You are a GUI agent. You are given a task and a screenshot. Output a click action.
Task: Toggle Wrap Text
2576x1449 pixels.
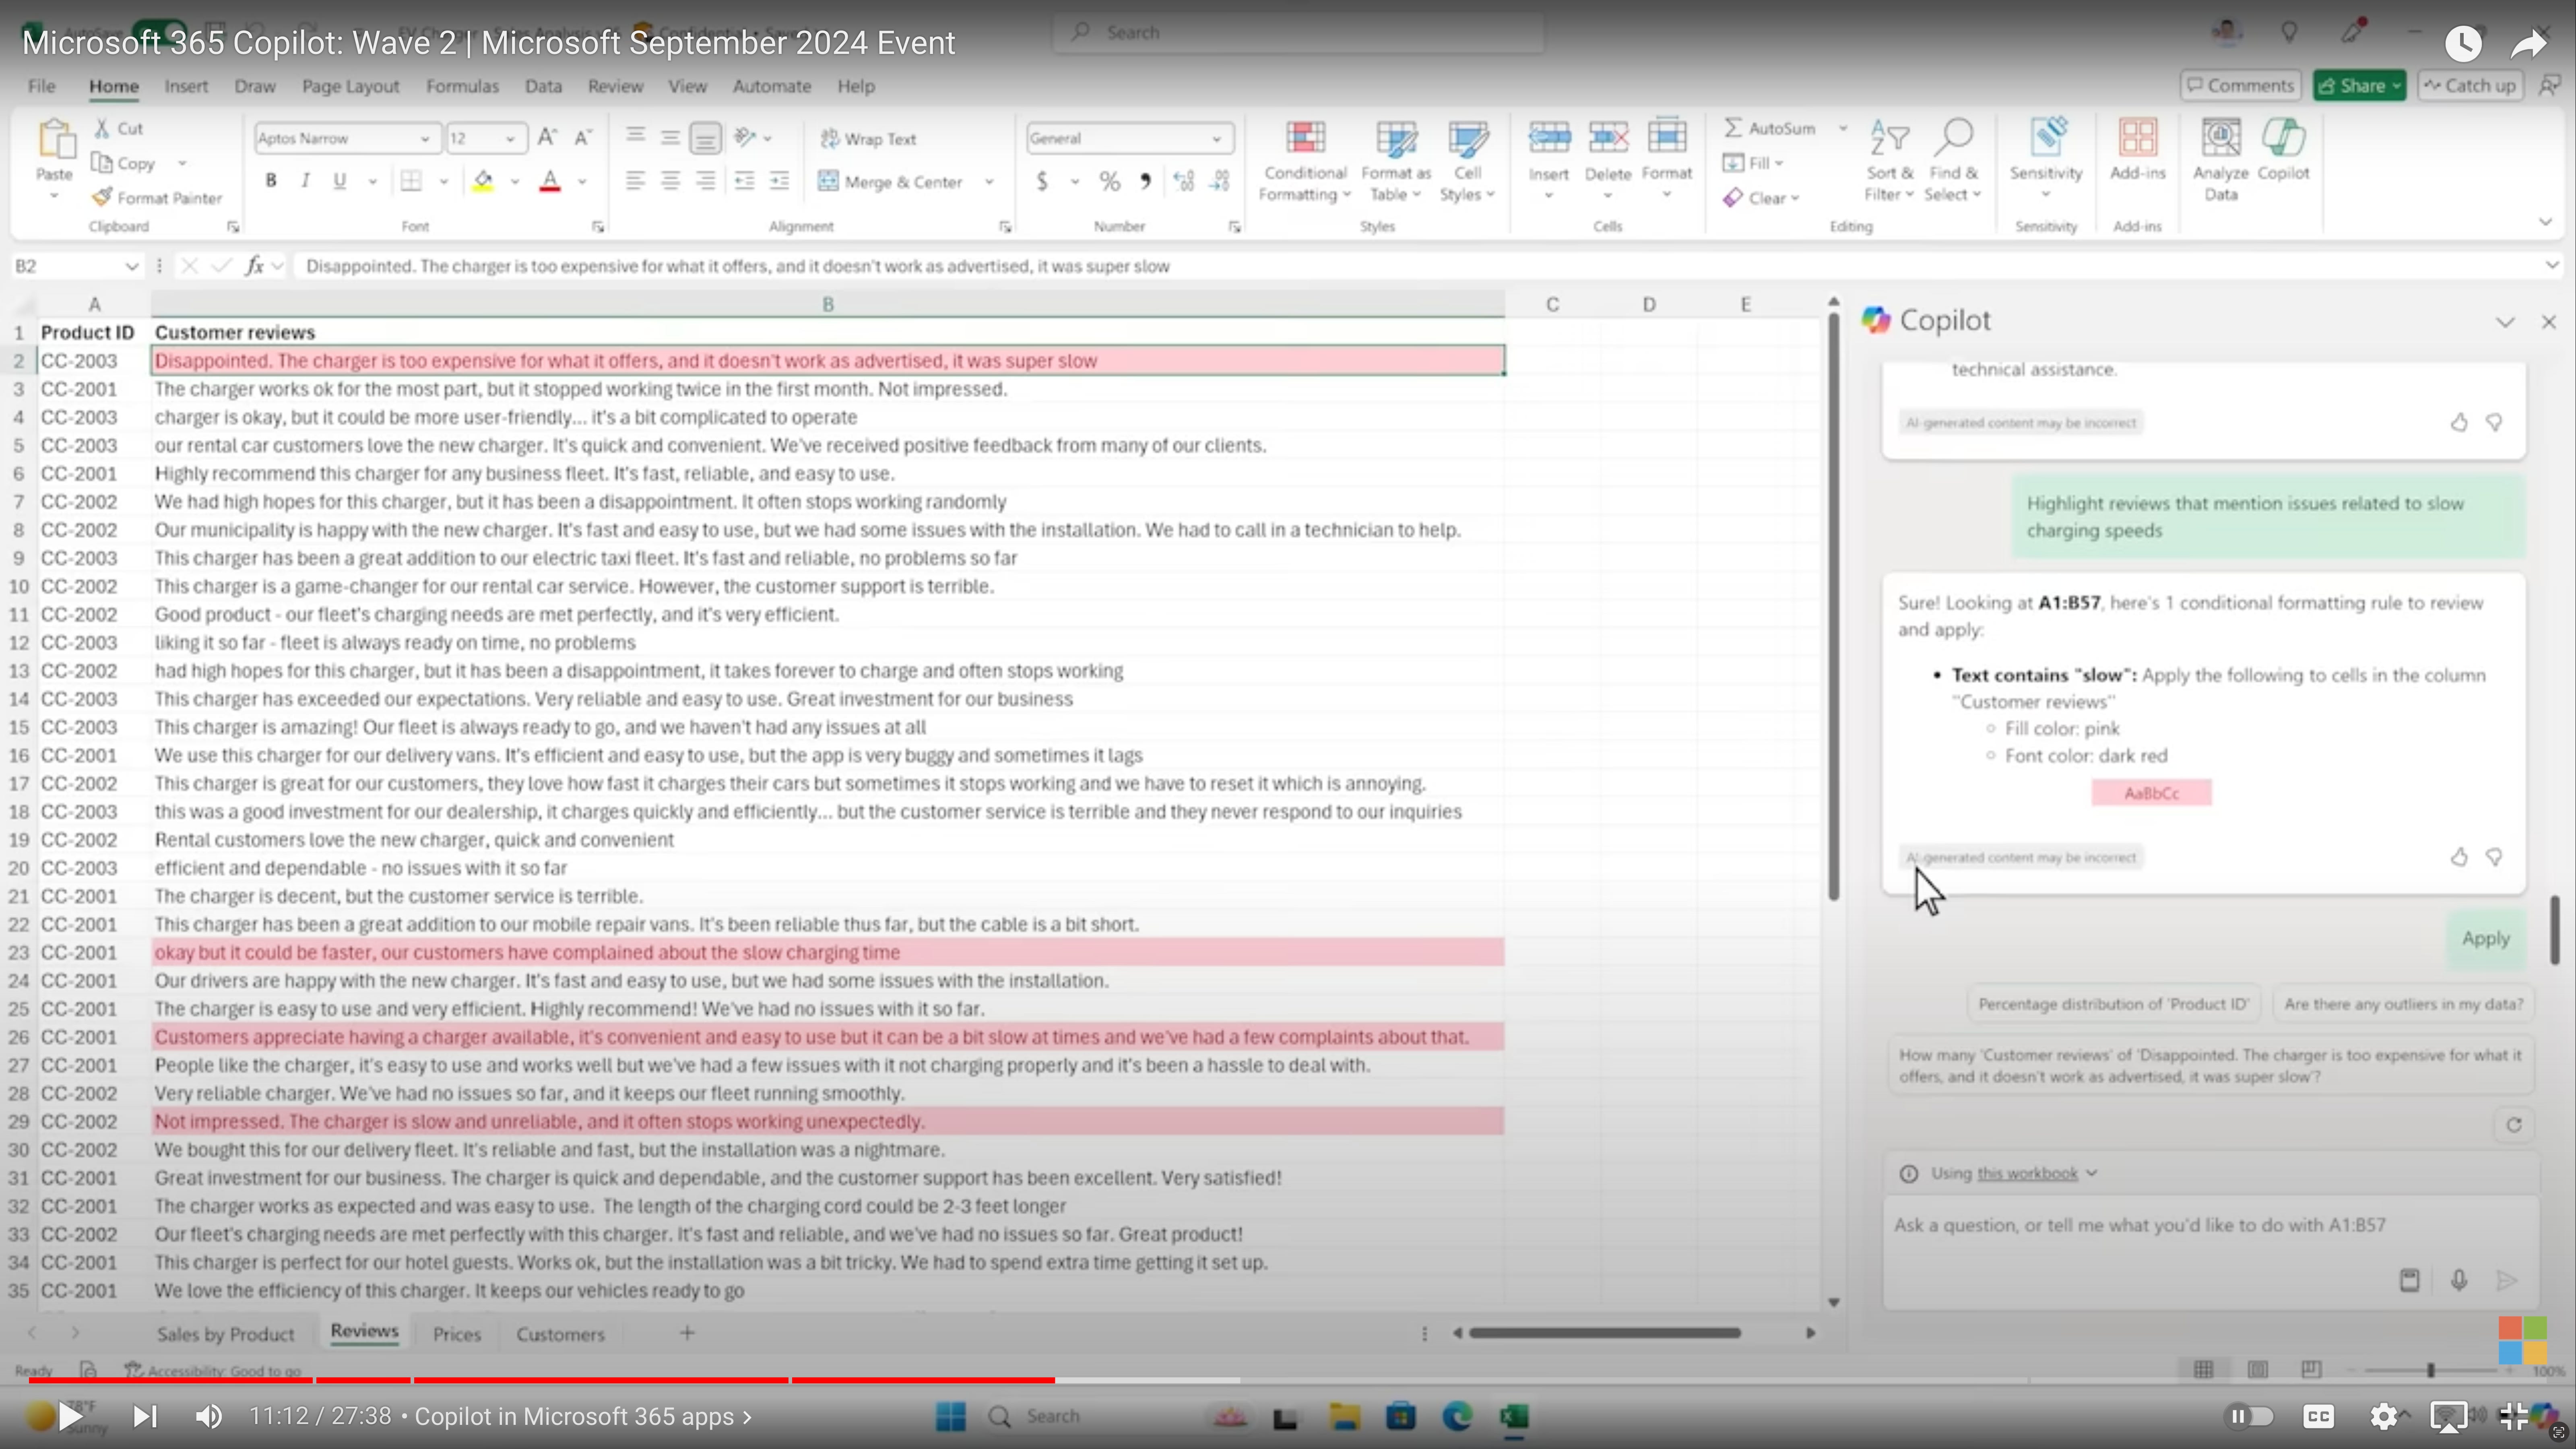pos(868,138)
